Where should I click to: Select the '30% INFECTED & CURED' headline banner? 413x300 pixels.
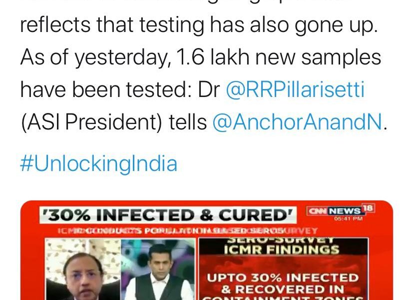(168, 215)
